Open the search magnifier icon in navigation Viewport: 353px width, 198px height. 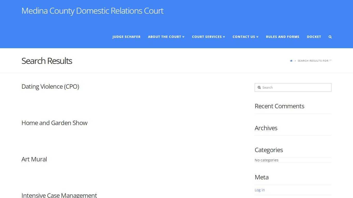tap(330, 37)
